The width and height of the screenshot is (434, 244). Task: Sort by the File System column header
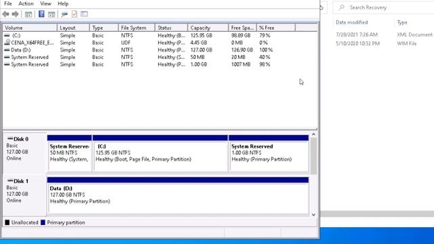coord(137,28)
